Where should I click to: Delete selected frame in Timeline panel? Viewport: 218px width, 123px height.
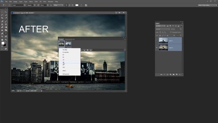tap(91, 50)
